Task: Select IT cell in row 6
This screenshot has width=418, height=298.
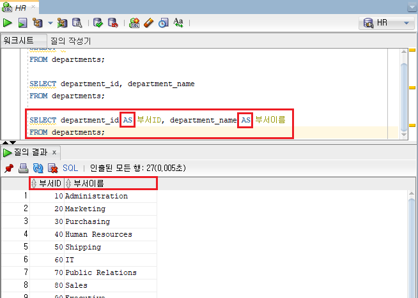Action: [x=111, y=260]
